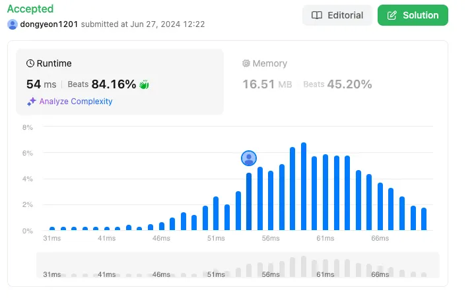
Task: Click the 61ms label on main chart axis
Action: (x=325, y=238)
